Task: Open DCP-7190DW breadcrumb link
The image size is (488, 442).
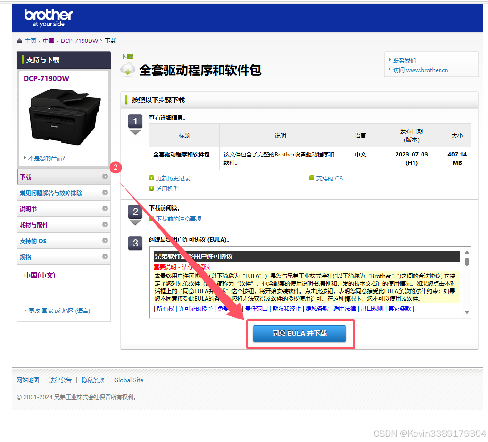Action: point(79,41)
